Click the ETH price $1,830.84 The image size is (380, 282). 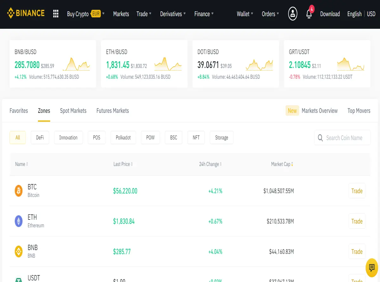point(124,221)
